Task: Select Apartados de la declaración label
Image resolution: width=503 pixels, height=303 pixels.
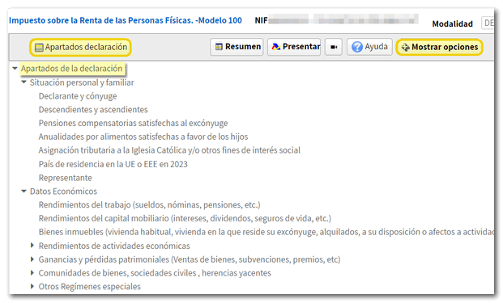Action: pyautogui.click(x=72, y=69)
